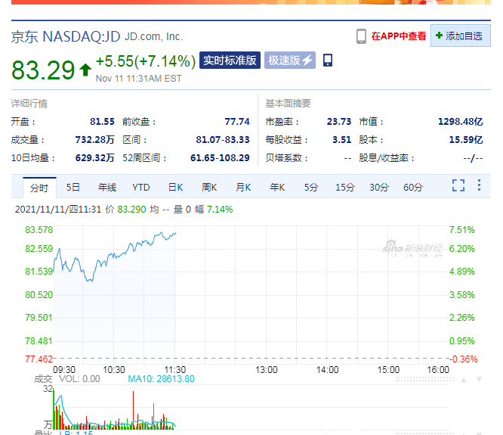Image resolution: width=503 pixels, height=435 pixels.
Task: Click earnings per share 3.51
Action: (x=342, y=140)
